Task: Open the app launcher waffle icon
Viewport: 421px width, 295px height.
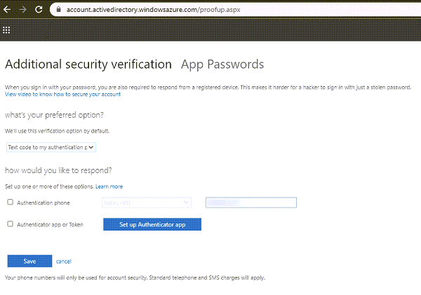Action: click(x=7, y=30)
